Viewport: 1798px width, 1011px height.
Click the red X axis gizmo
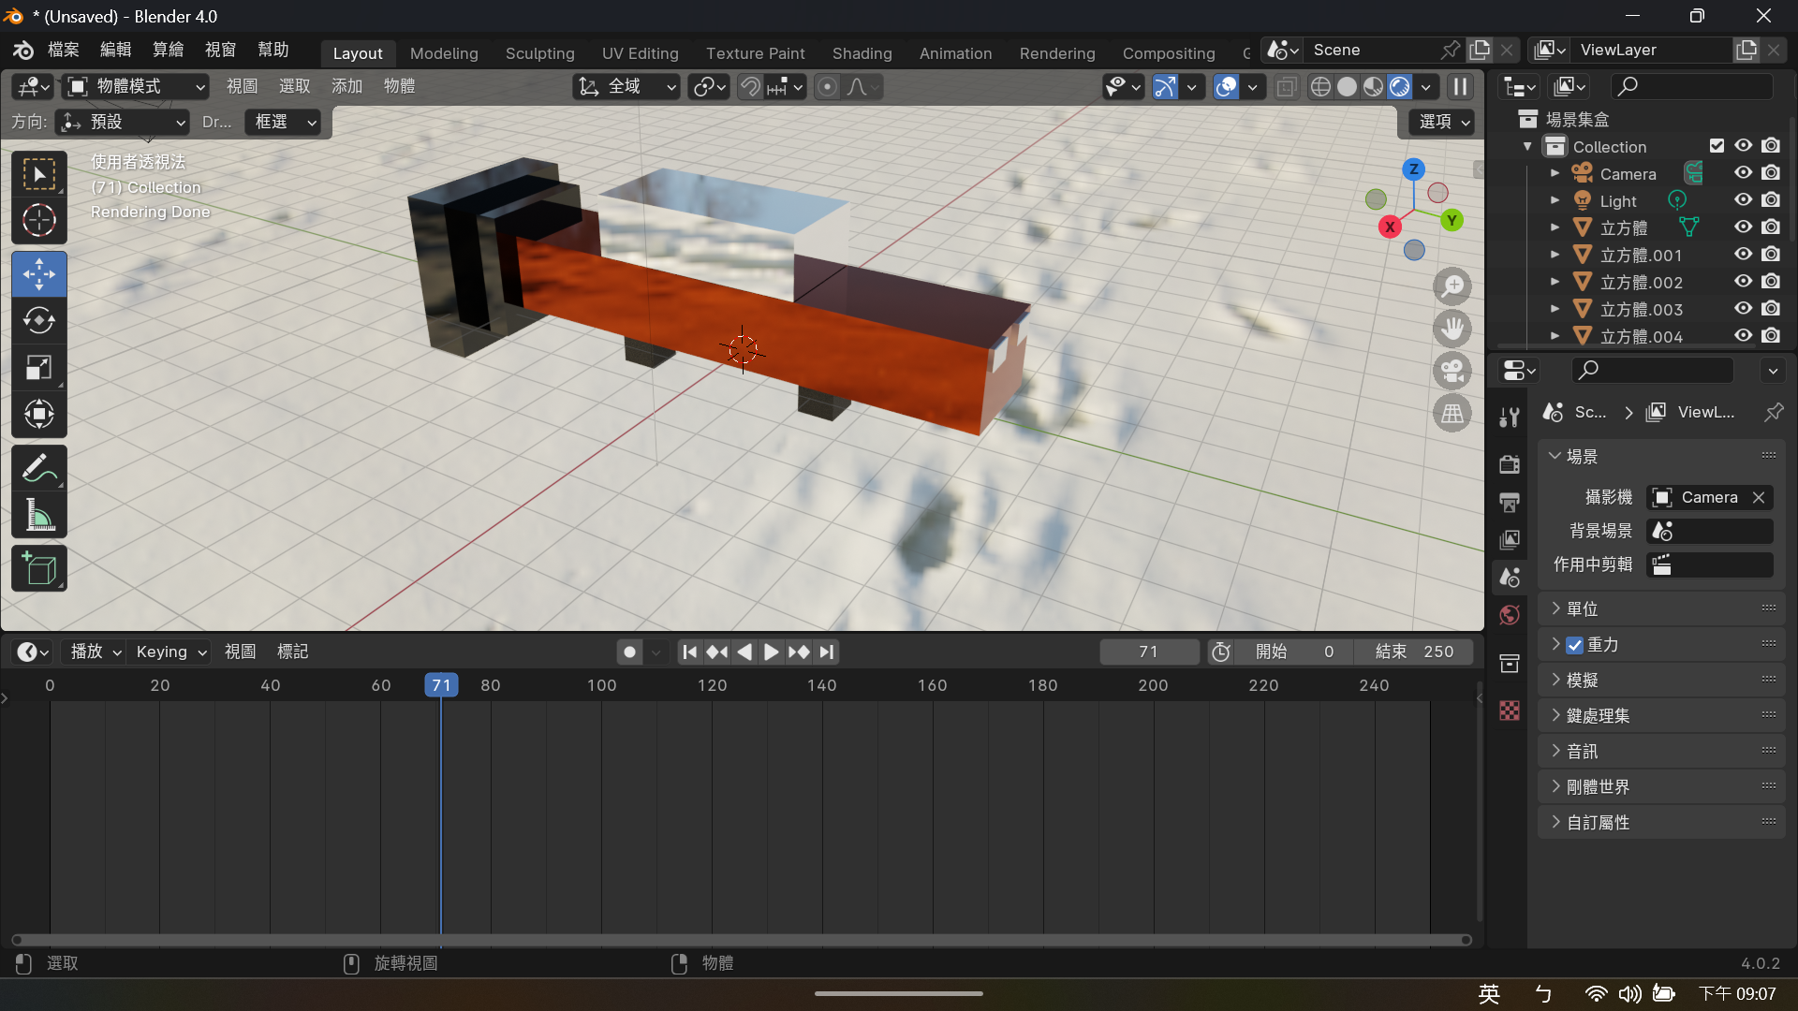1390,227
